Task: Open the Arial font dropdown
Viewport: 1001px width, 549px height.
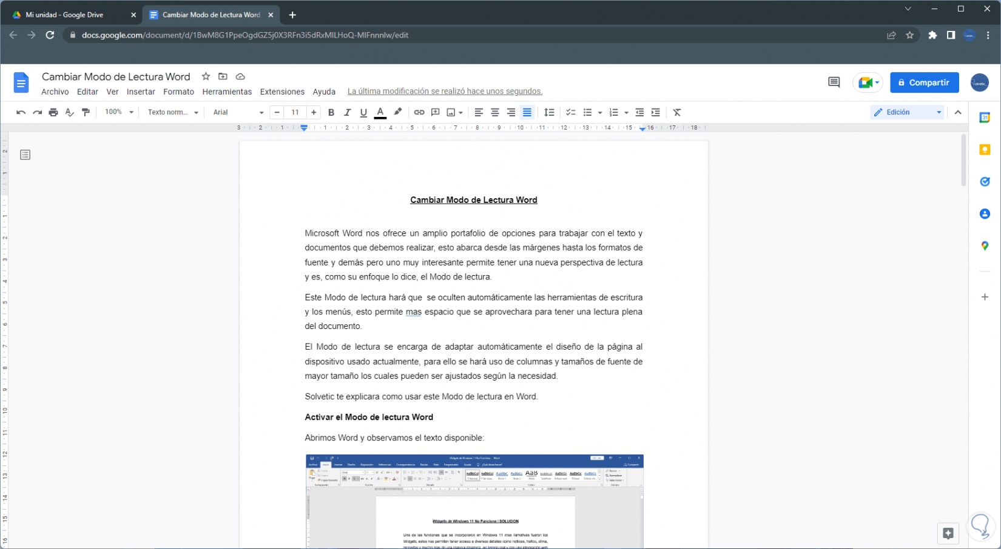Action: (238, 112)
